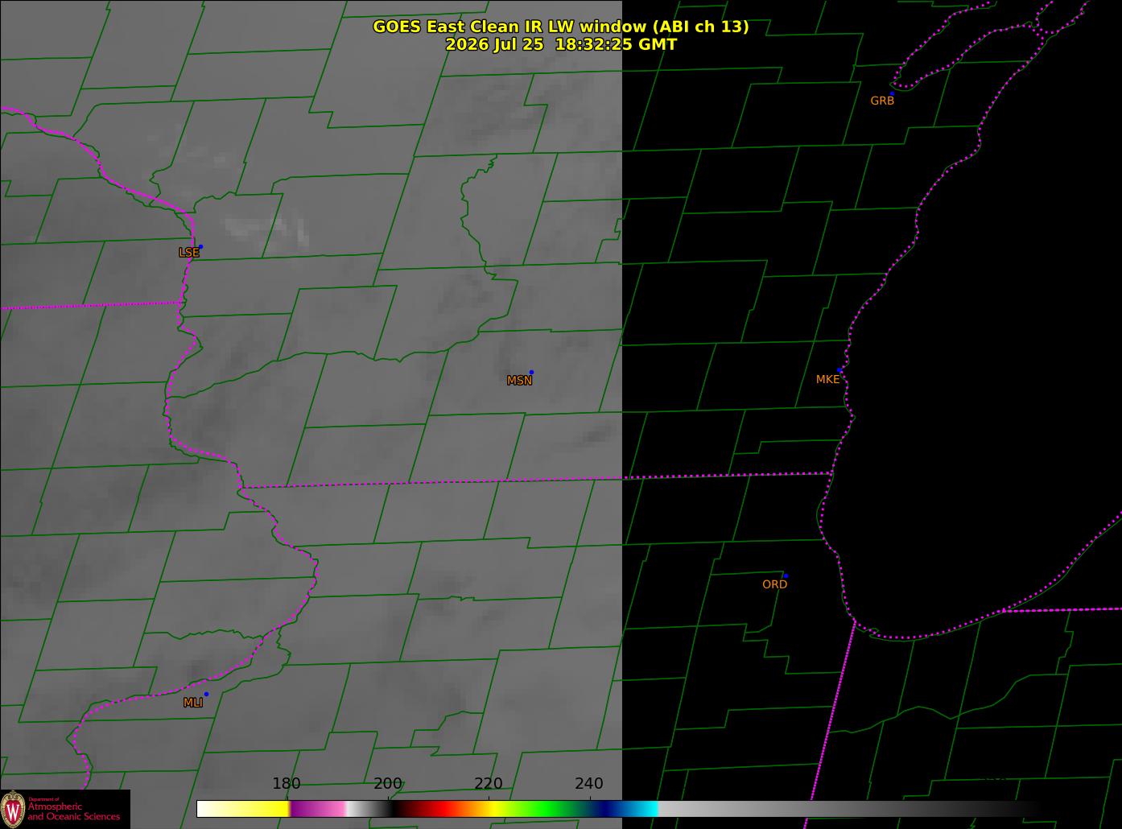Click the 180 colorbar label
Viewport: 1122px width, 829px height.
pos(287,783)
